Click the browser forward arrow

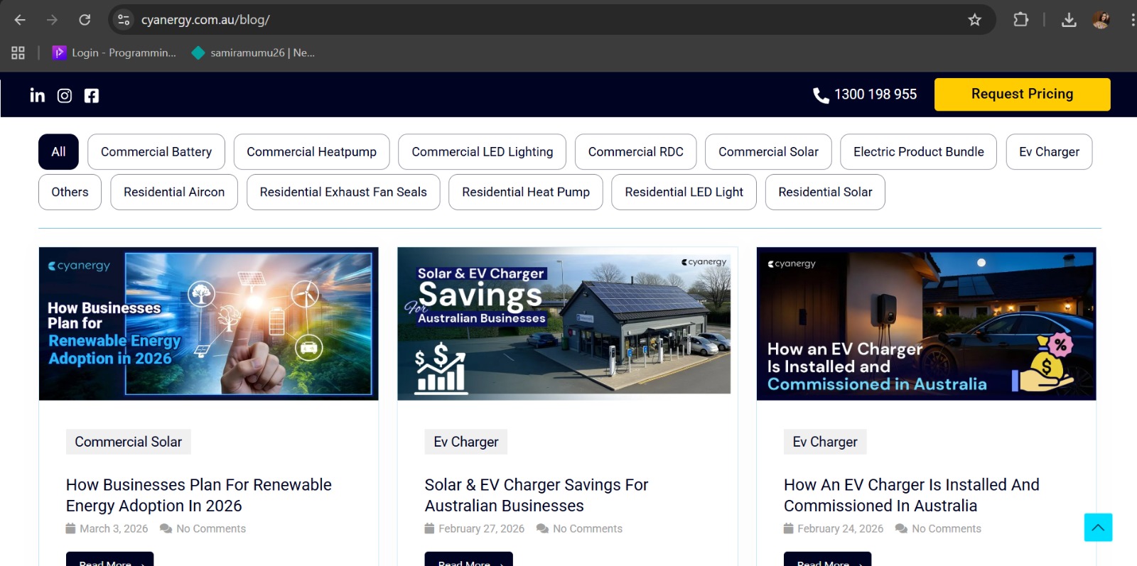(52, 20)
